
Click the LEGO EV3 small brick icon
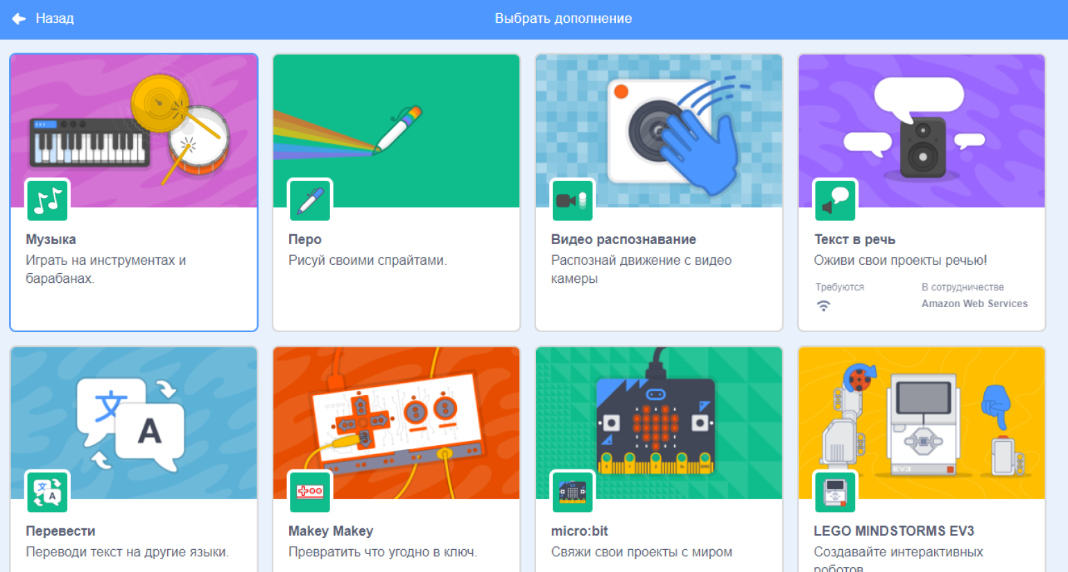[x=836, y=492]
